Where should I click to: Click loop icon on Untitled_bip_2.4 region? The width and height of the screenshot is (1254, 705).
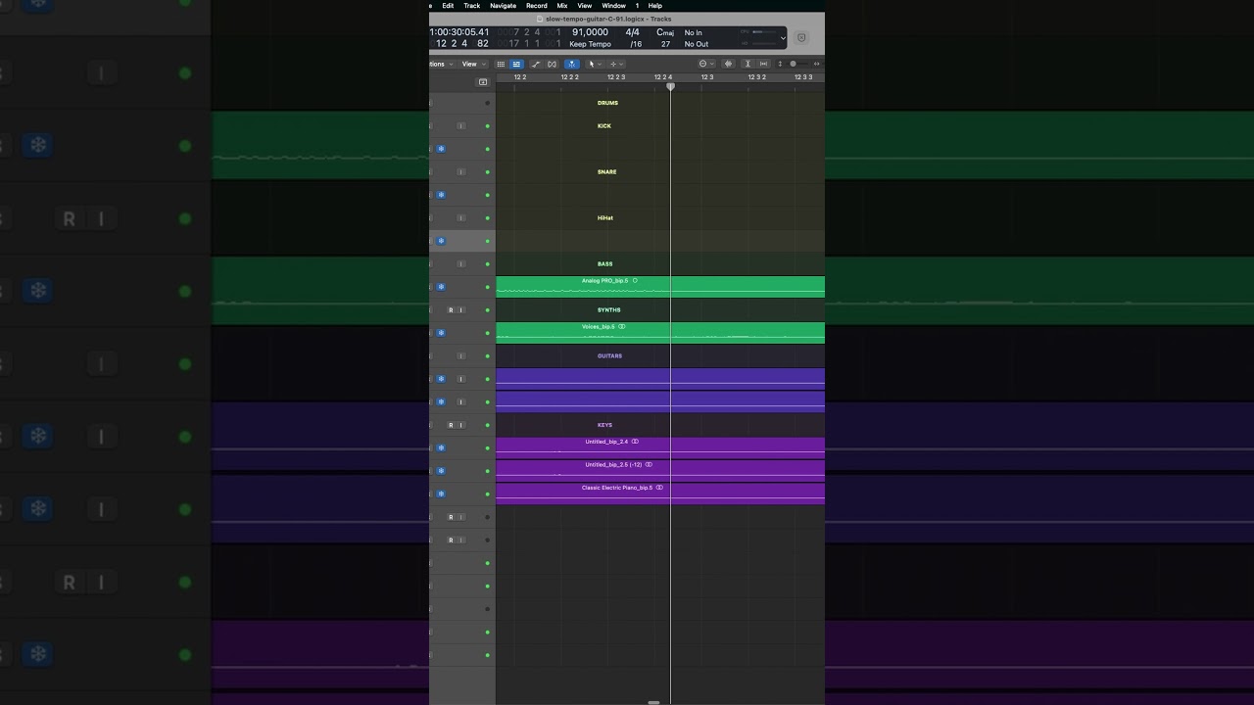pyautogui.click(x=635, y=442)
